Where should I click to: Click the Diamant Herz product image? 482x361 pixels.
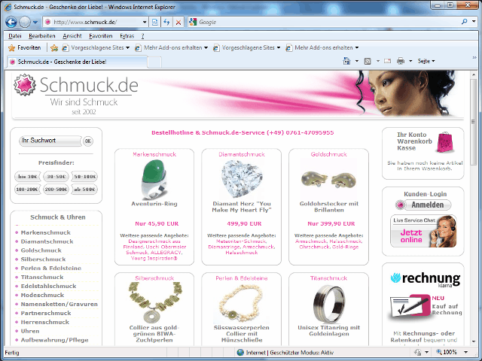point(242,178)
